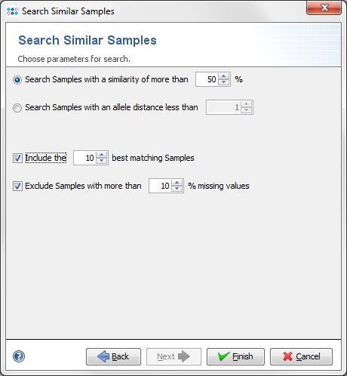The height and width of the screenshot is (376, 347).
Task: Select similarity of more than radio option
Action: point(17,80)
